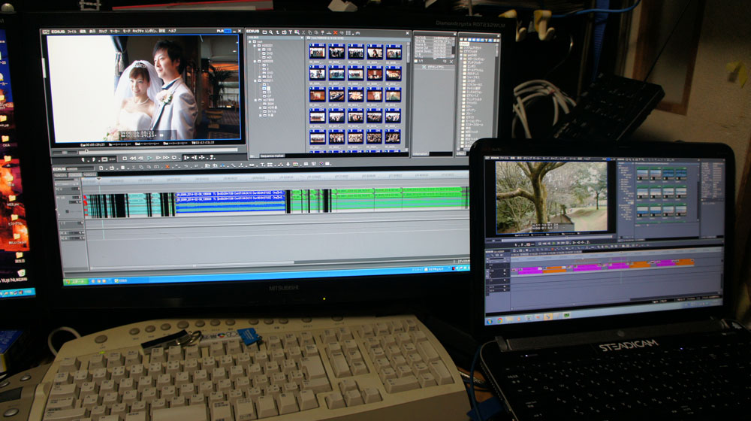Step to next frame in main EDIUS player
The image size is (751, 421).
(158, 158)
